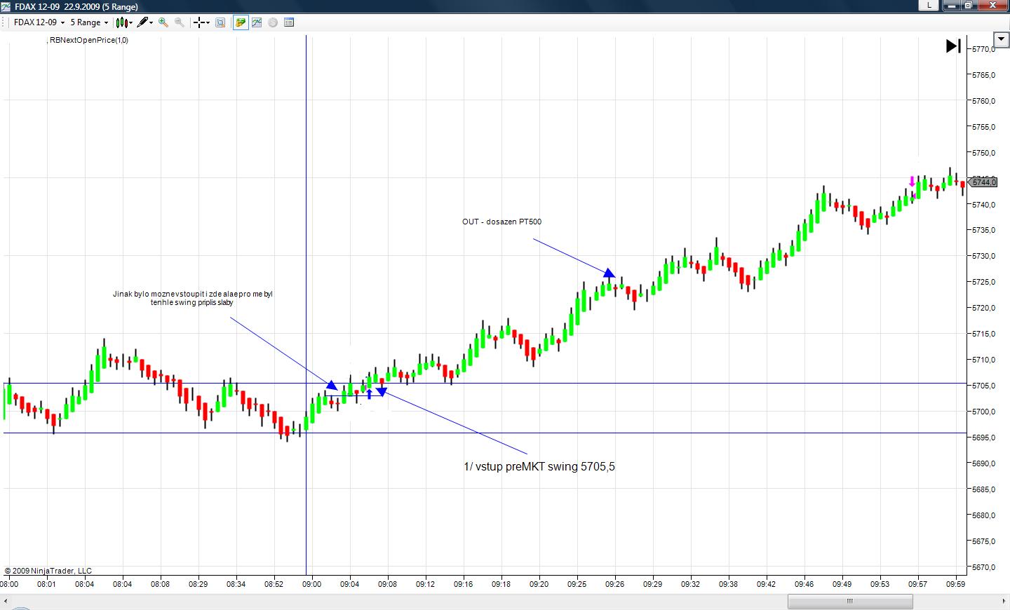
Task: Jump to the last bar with skip-to-end arrow
Action: click(954, 46)
